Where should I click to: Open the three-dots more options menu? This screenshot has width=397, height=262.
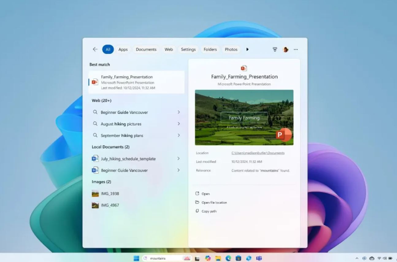[x=296, y=49]
